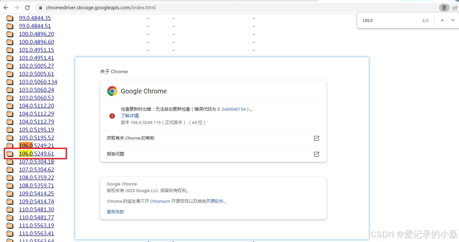Open the 109.0.5414.74 folder link
This screenshot has width=459, height=242.
pyautogui.click(x=36, y=201)
